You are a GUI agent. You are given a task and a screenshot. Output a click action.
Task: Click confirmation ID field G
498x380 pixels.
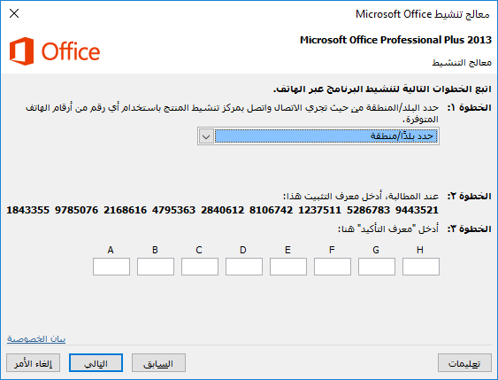point(377,267)
